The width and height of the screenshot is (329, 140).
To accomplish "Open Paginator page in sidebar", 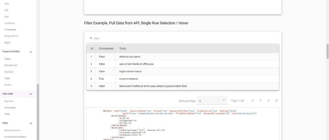I will pyautogui.click(x=9, y=101).
